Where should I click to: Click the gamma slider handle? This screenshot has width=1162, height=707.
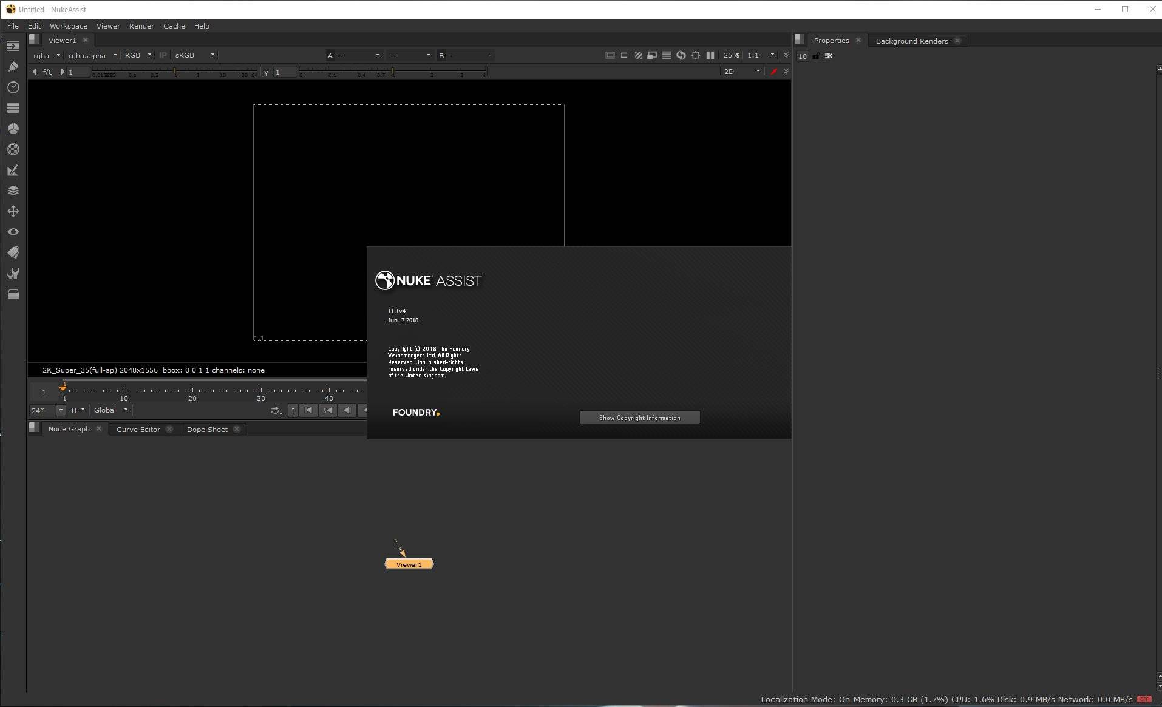(393, 71)
